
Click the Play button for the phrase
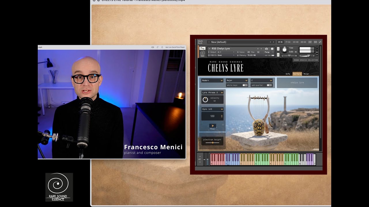(212, 126)
